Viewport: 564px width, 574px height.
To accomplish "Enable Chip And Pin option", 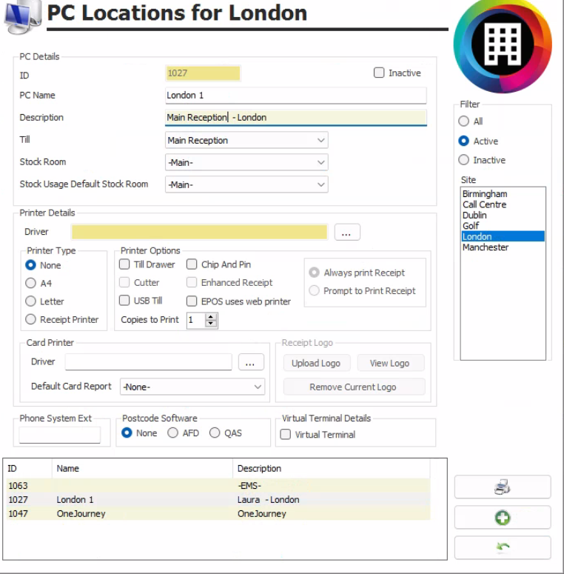I will click(x=192, y=264).
